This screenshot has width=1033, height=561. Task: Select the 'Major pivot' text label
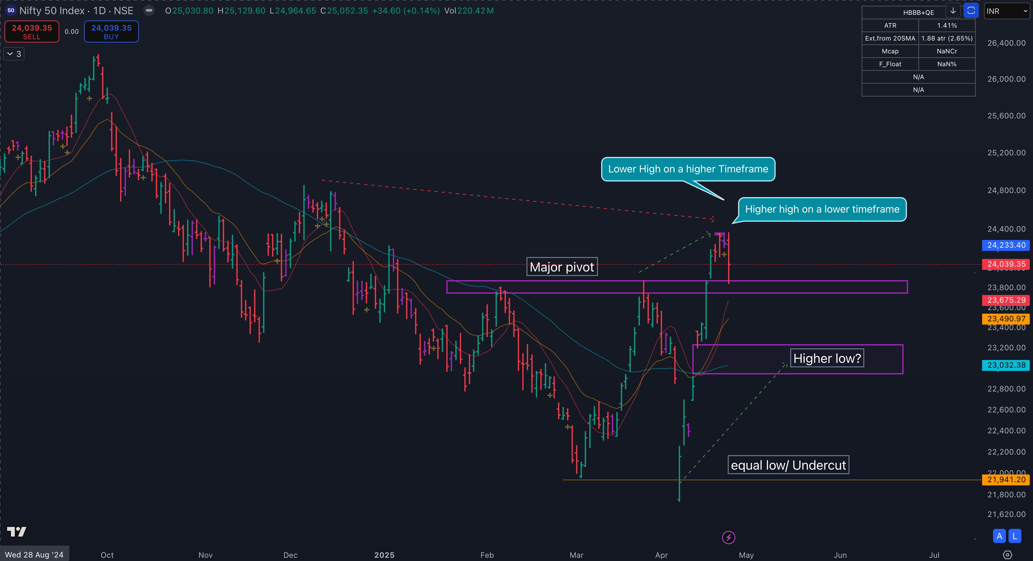(x=562, y=267)
